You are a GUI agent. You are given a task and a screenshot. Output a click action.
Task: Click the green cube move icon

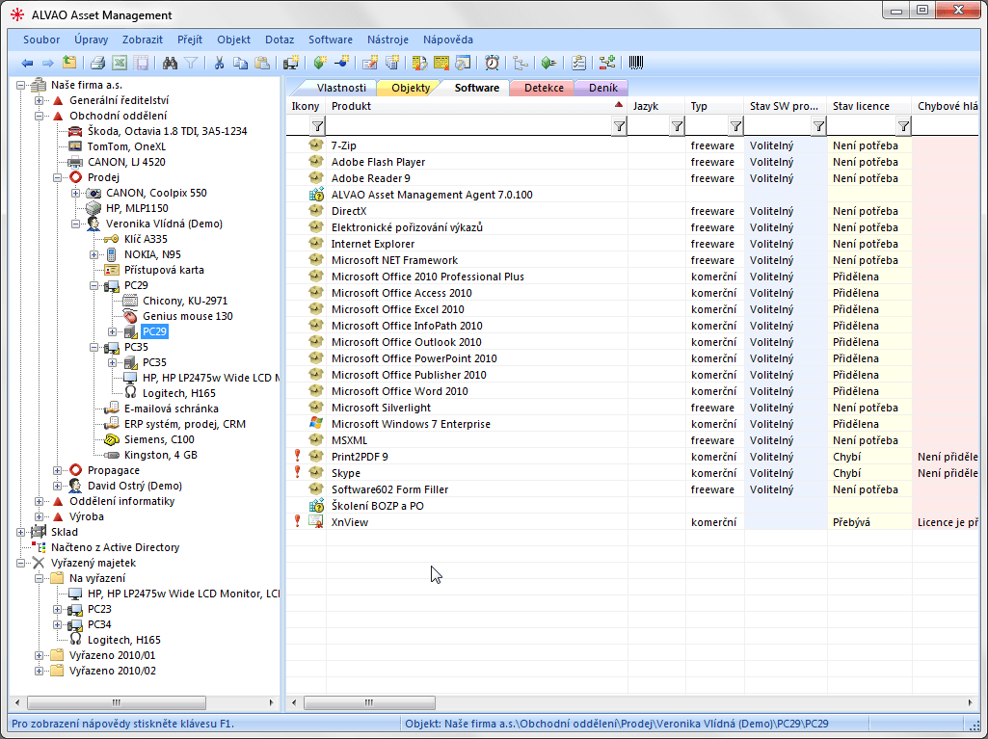548,63
